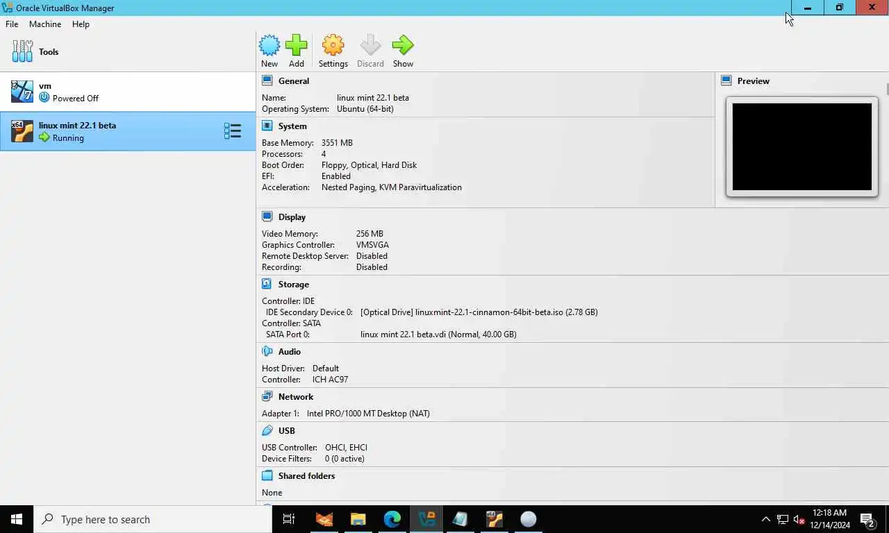Click the running VM window taskbar icon
The height and width of the screenshot is (533, 889).
495,519
